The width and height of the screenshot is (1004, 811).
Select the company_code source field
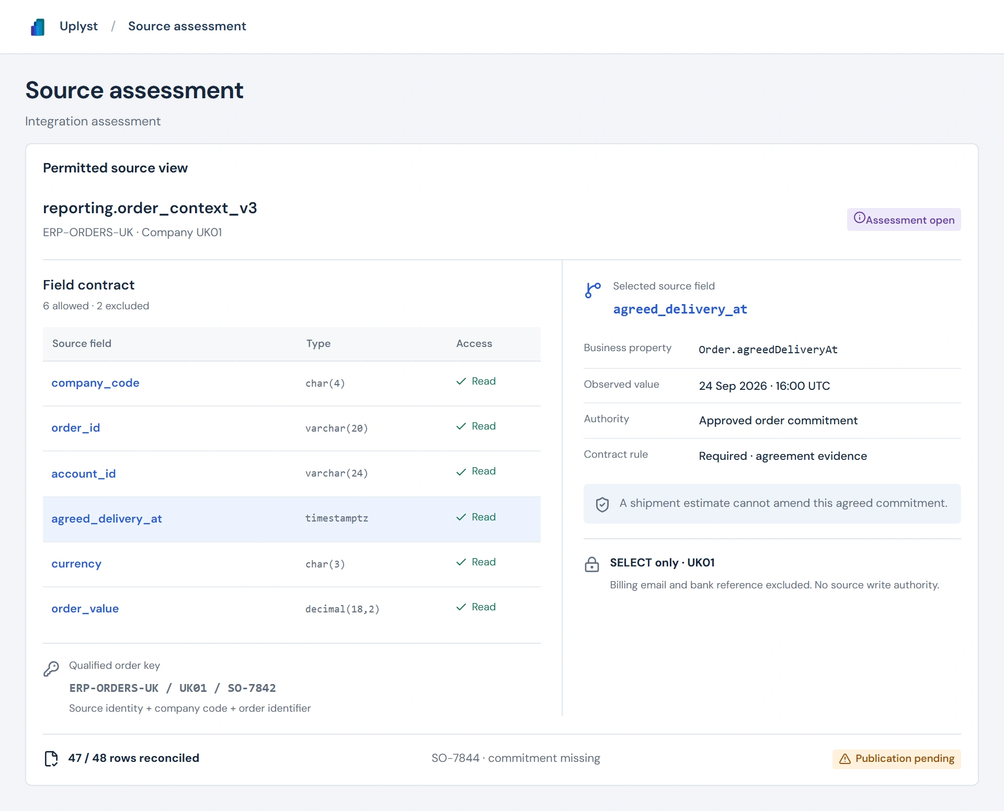[x=95, y=383]
